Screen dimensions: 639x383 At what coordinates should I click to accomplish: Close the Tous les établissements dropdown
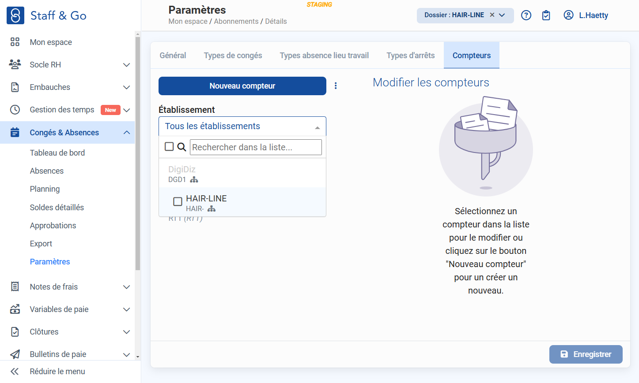coord(317,127)
